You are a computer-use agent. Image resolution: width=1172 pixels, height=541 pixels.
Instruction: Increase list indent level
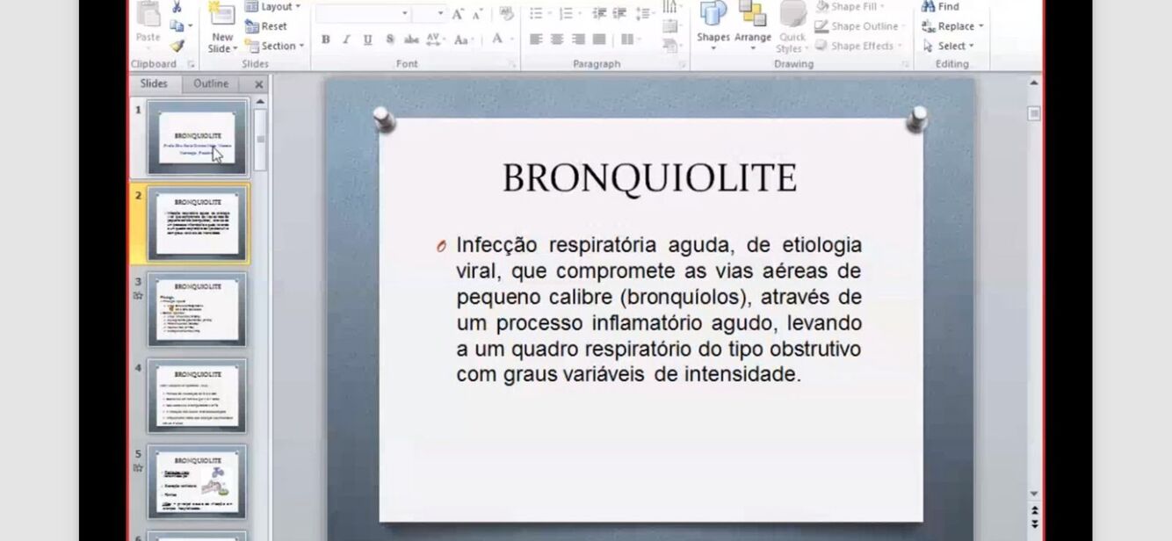(x=620, y=14)
